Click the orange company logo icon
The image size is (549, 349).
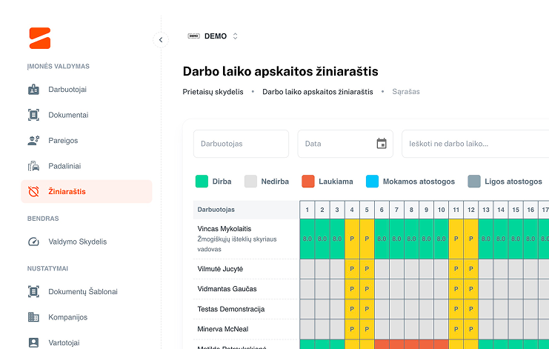39,38
